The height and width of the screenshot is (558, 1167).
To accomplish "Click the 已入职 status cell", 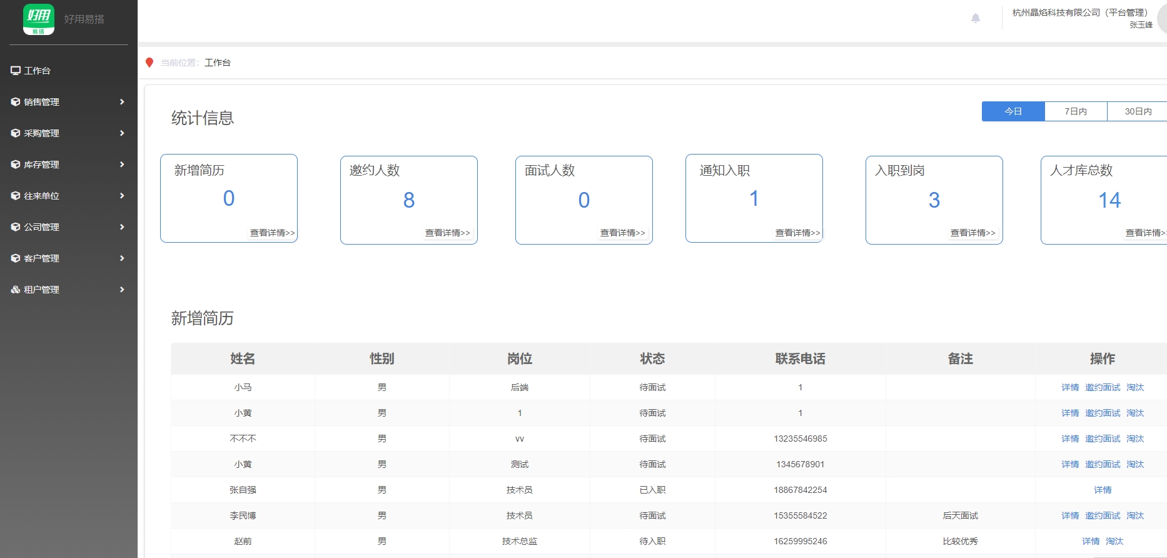I will coord(652,490).
